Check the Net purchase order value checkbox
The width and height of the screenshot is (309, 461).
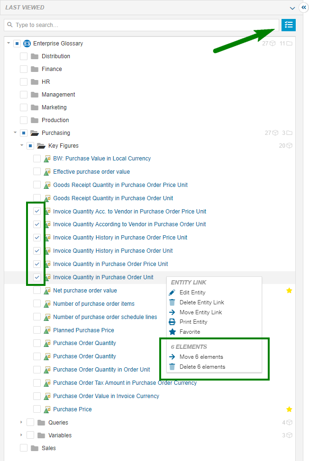37,291
